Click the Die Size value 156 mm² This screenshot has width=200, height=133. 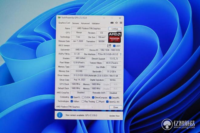pyautogui.click(x=102, y=37)
